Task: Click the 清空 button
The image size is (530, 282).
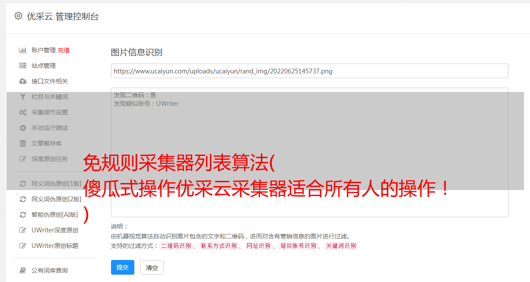Action: point(152,268)
